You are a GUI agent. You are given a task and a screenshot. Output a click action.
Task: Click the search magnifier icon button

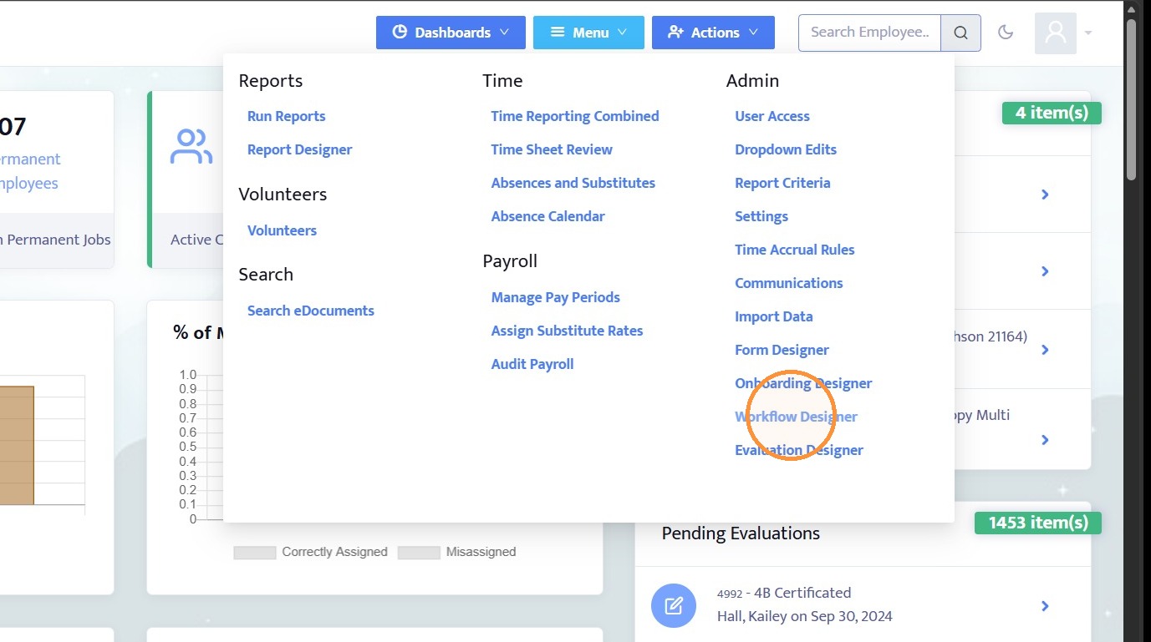coord(960,33)
